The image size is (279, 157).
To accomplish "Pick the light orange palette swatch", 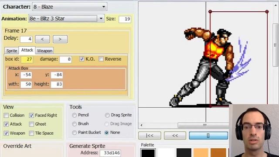I will [201, 153].
